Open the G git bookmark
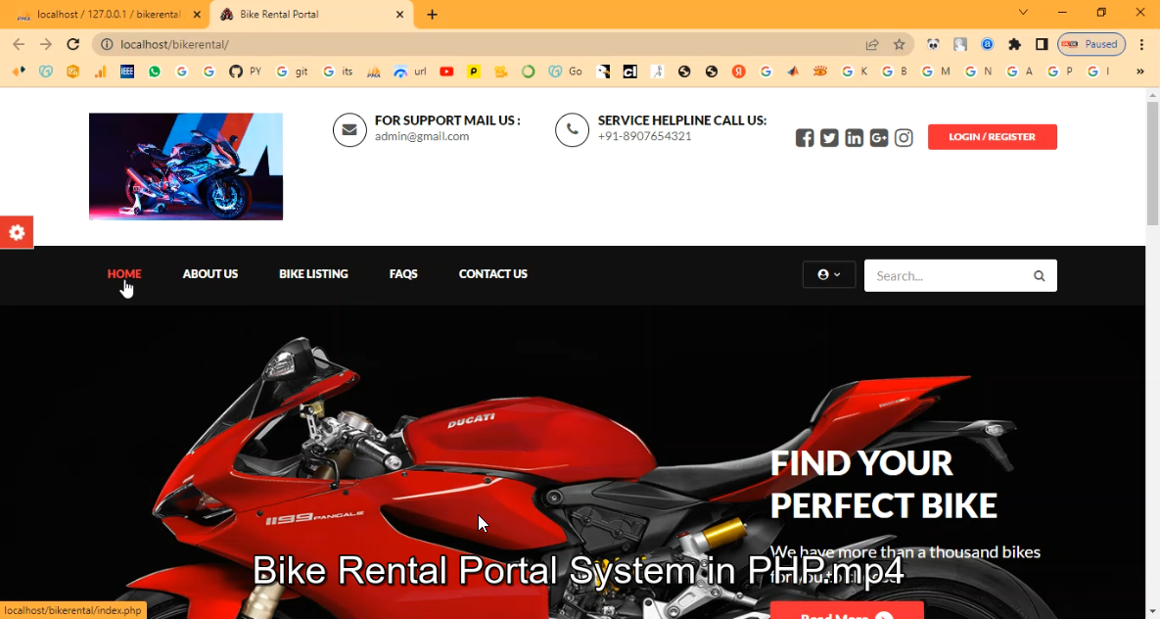 (292, 71)
